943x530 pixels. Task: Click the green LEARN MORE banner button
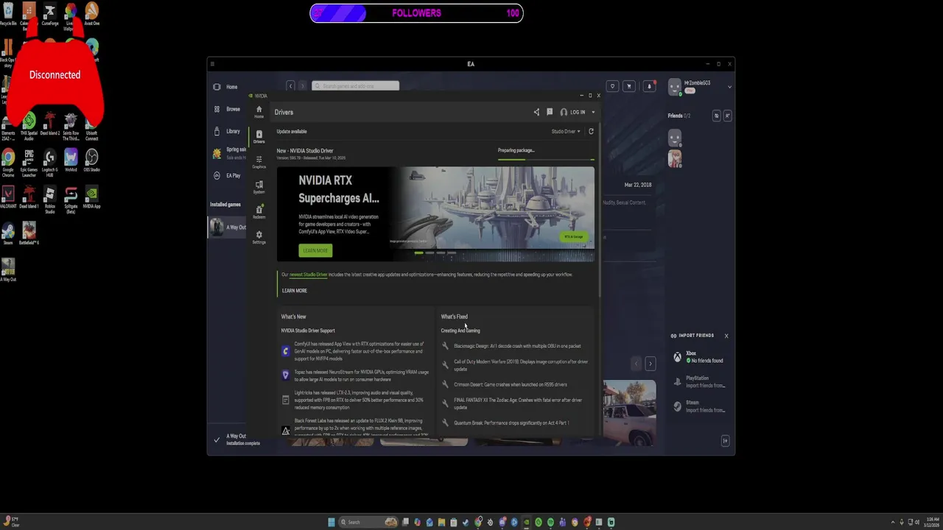click(315, 250)
